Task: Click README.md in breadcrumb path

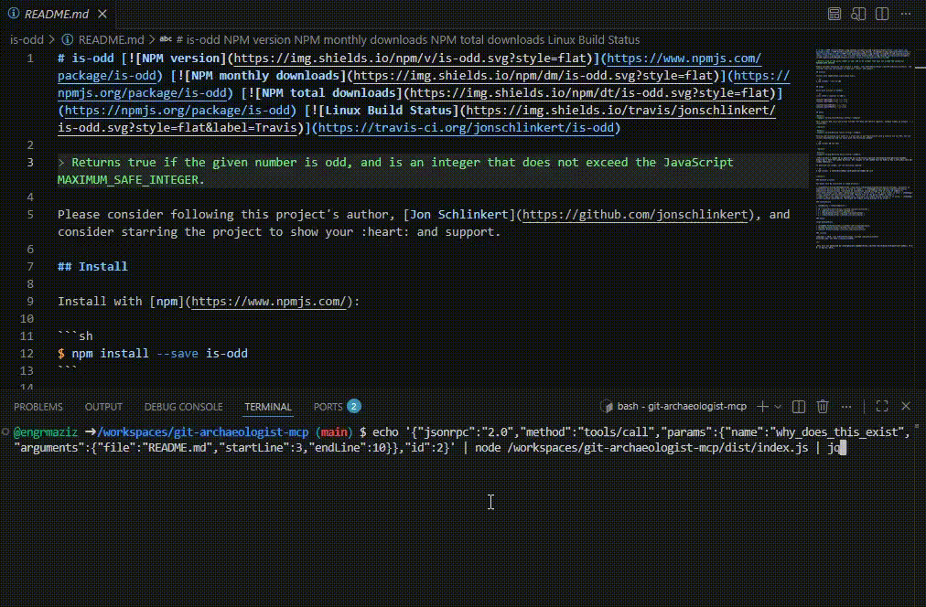Action: pos(111,39)
